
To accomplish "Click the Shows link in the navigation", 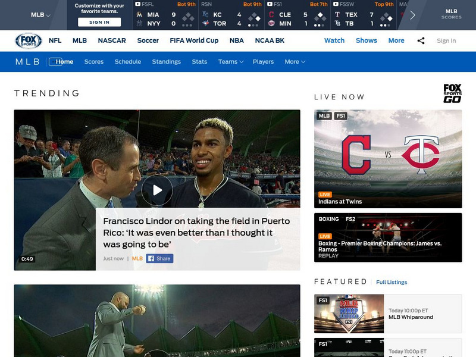I will pos(366,40).
